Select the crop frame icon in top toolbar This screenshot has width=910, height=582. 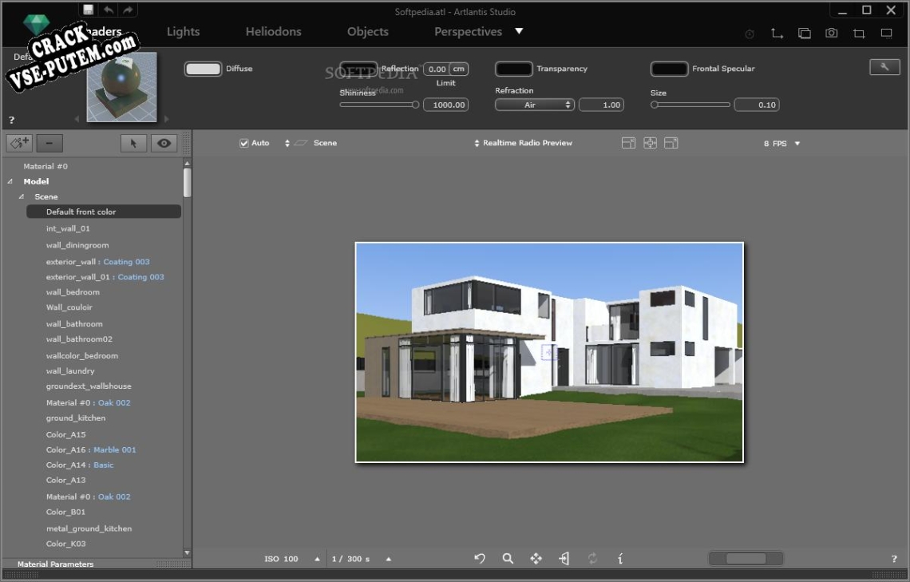click(x=859, y=34)
